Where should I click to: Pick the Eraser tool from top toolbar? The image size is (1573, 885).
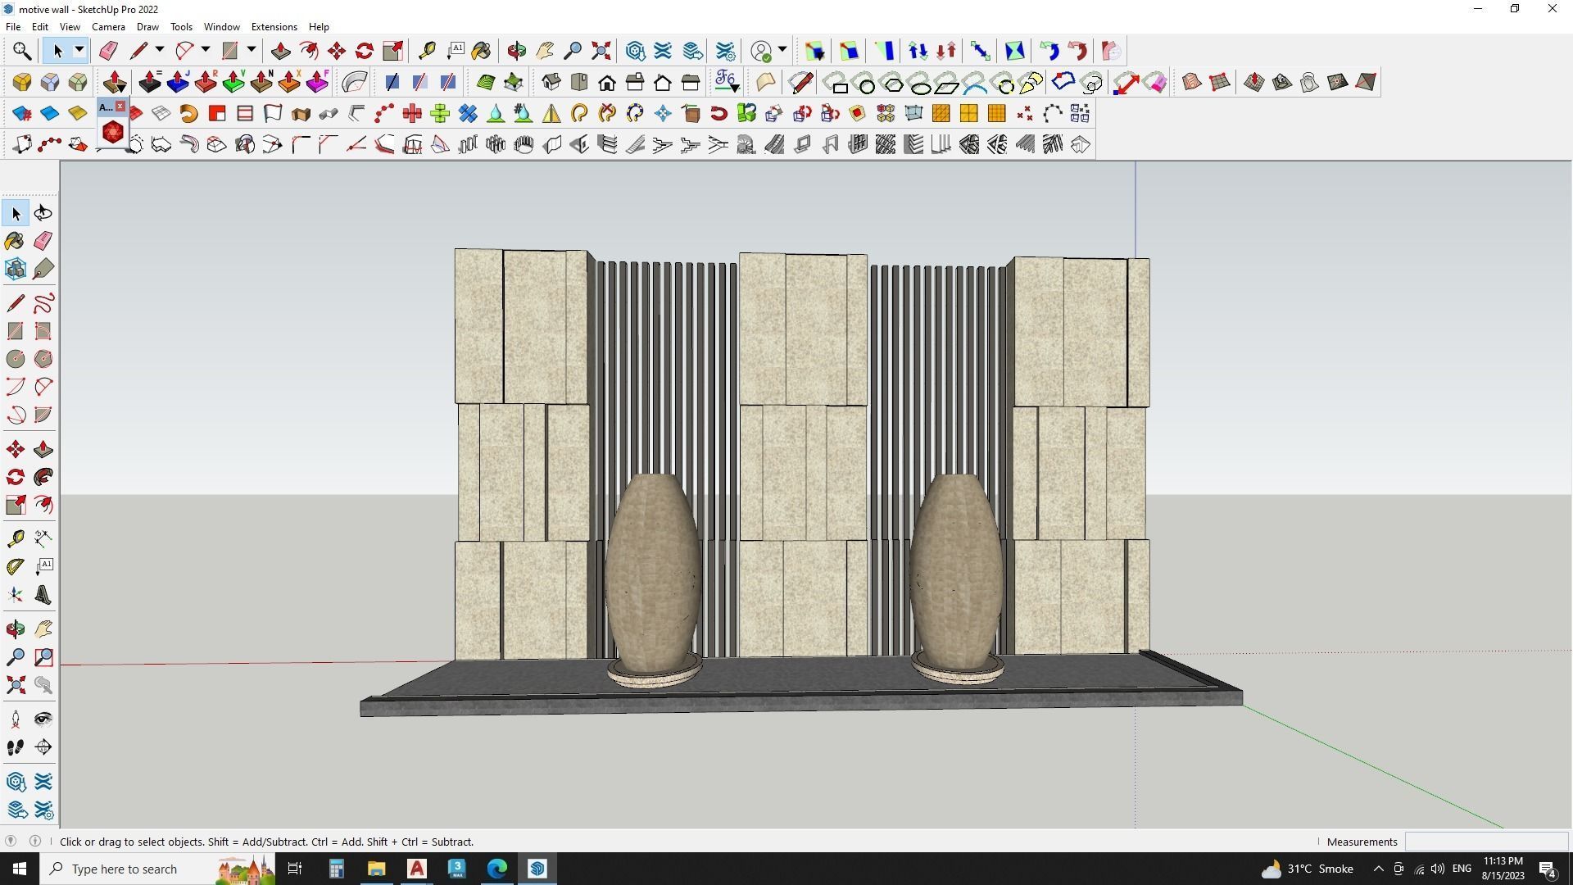click(x=108, y=51)
